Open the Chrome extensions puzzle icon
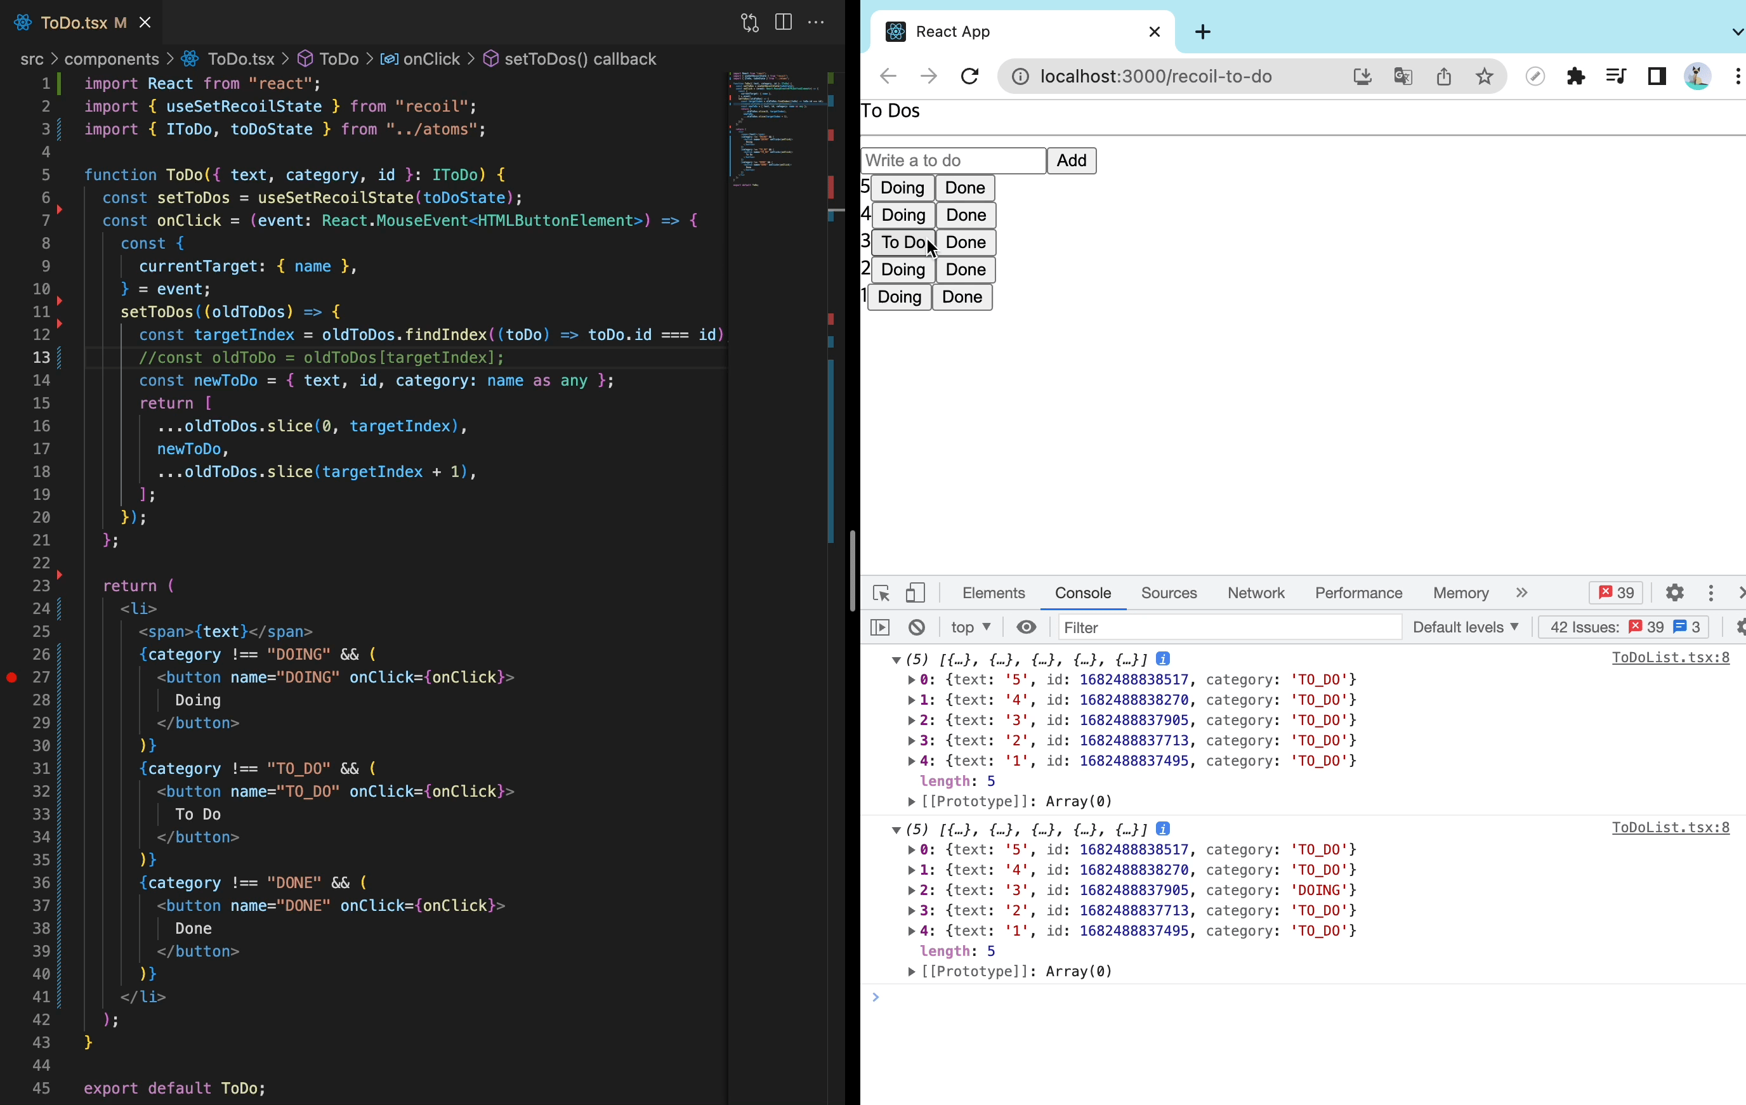This screenshot has height=1105, width=1746. 1575,76
